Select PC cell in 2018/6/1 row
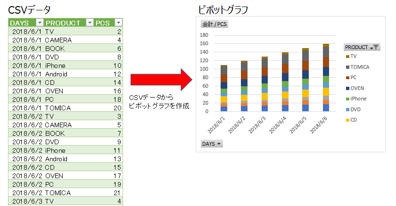The width and height of the screenshot is (396, 206). tap(69, 99)
